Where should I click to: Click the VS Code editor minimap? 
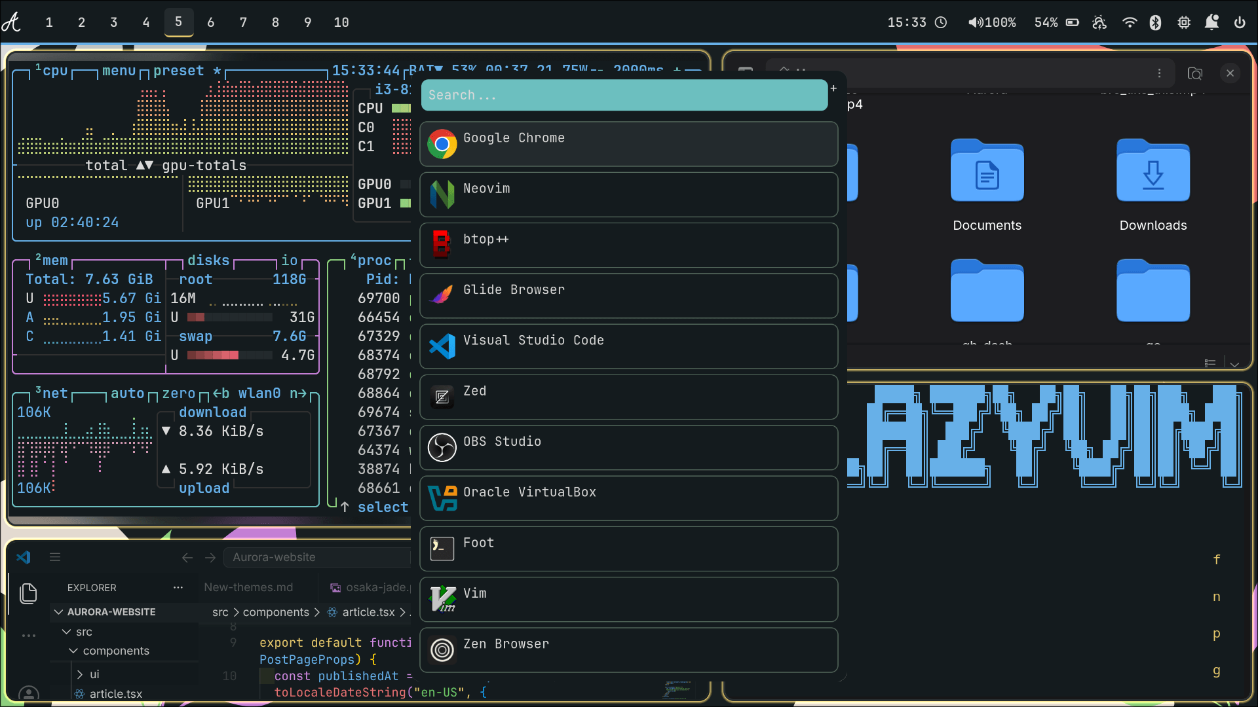click(677, 690)
